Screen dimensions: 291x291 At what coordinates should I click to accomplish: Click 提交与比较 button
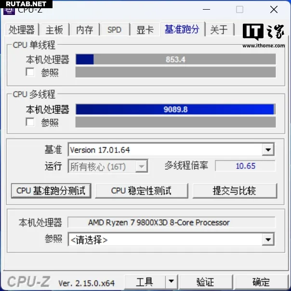click(235, 191)
